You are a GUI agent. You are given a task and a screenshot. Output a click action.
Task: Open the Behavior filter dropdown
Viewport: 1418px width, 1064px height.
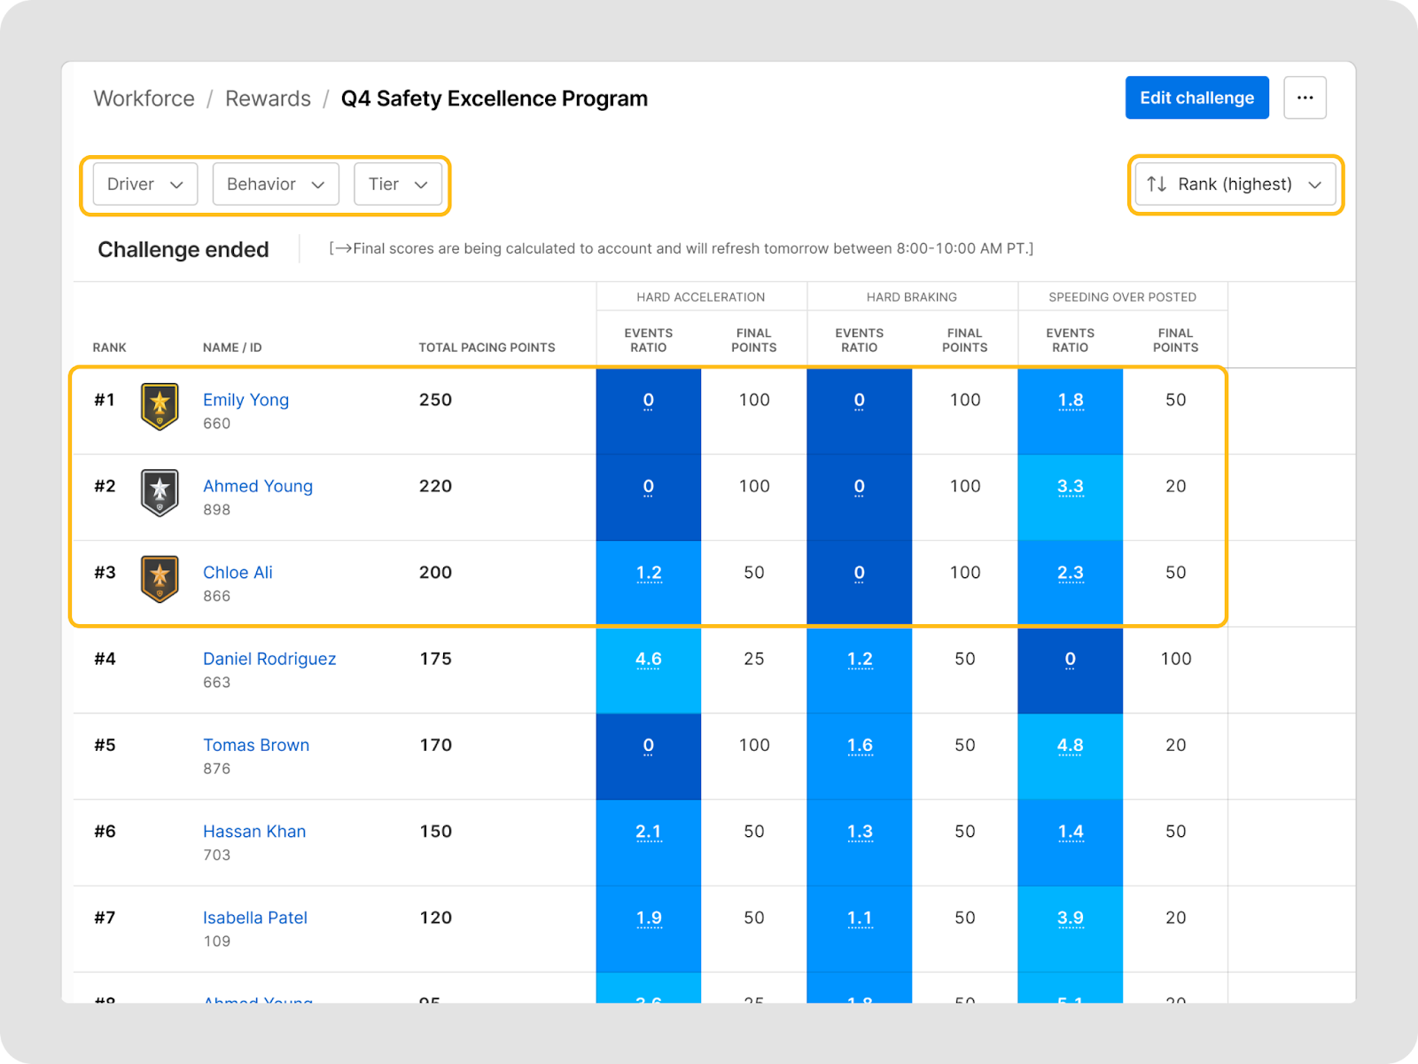click(276, 184)
